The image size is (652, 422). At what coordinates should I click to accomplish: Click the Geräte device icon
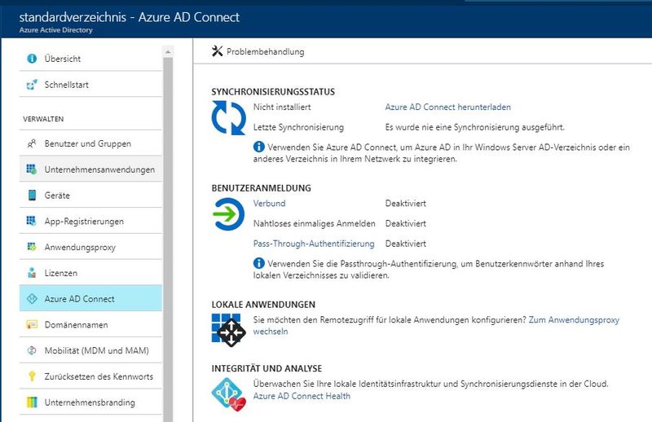click(32, 195)
